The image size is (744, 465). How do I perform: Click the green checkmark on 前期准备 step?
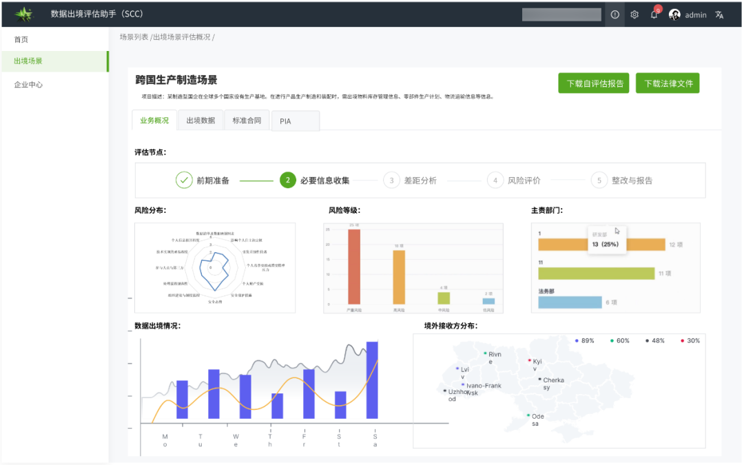pos(184,180)
